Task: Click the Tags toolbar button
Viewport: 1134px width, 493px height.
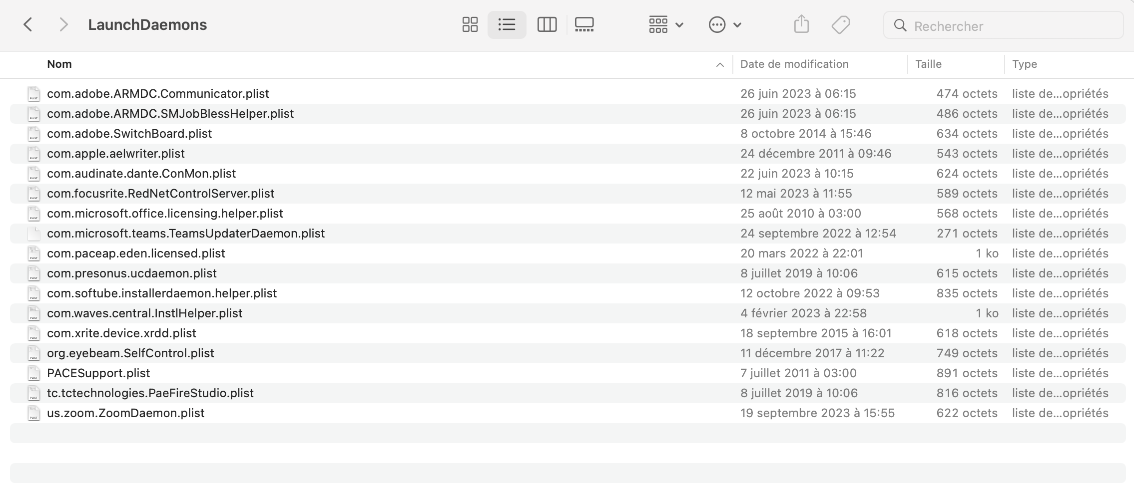Action: tap(841, 24)
